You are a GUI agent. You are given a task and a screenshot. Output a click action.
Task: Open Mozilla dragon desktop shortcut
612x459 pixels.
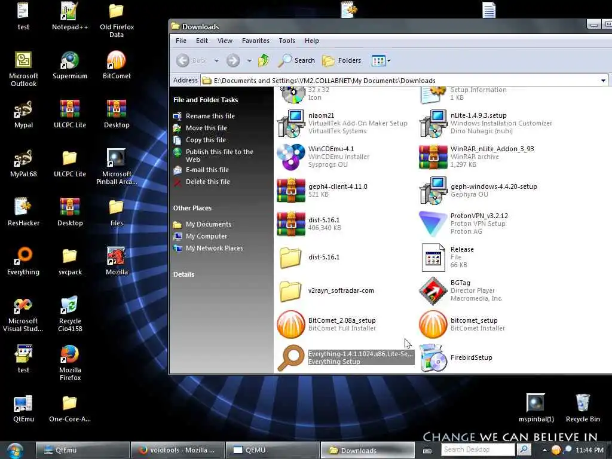pyautogui.click(x=117, y=261)
